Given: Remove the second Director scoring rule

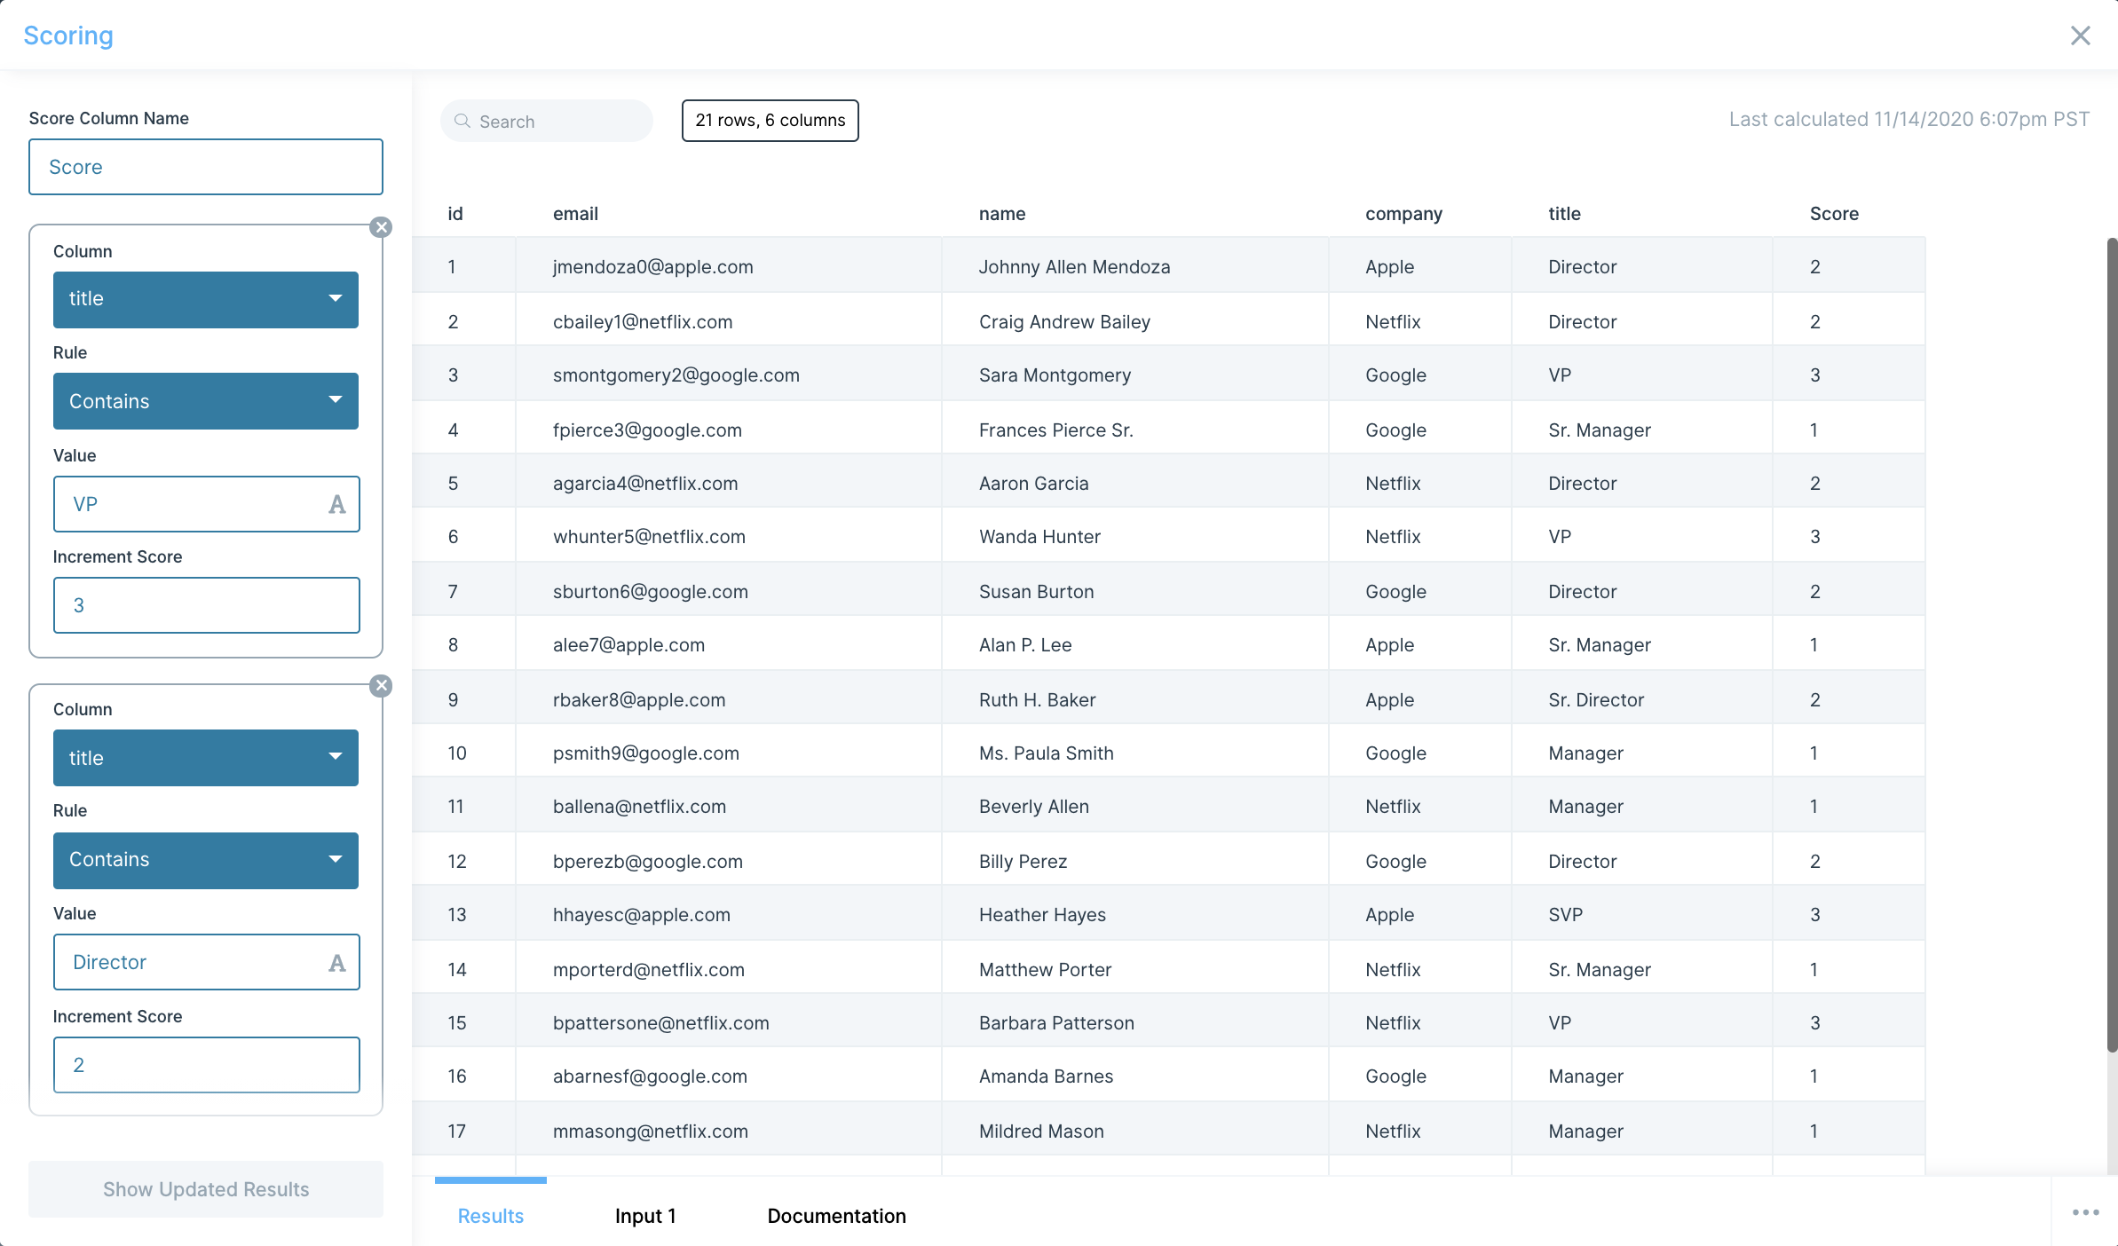Looking at the screenshot, I should click(381, 686).
